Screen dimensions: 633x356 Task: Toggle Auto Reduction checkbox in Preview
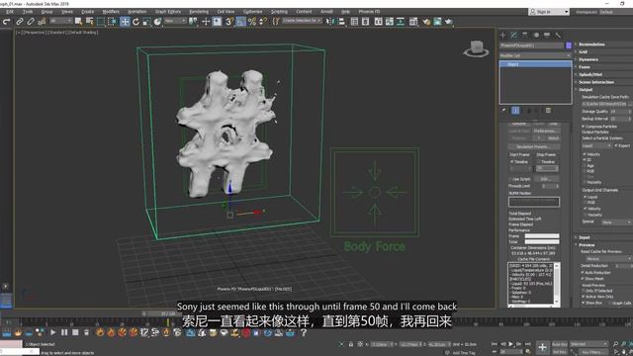pos(583,273)
